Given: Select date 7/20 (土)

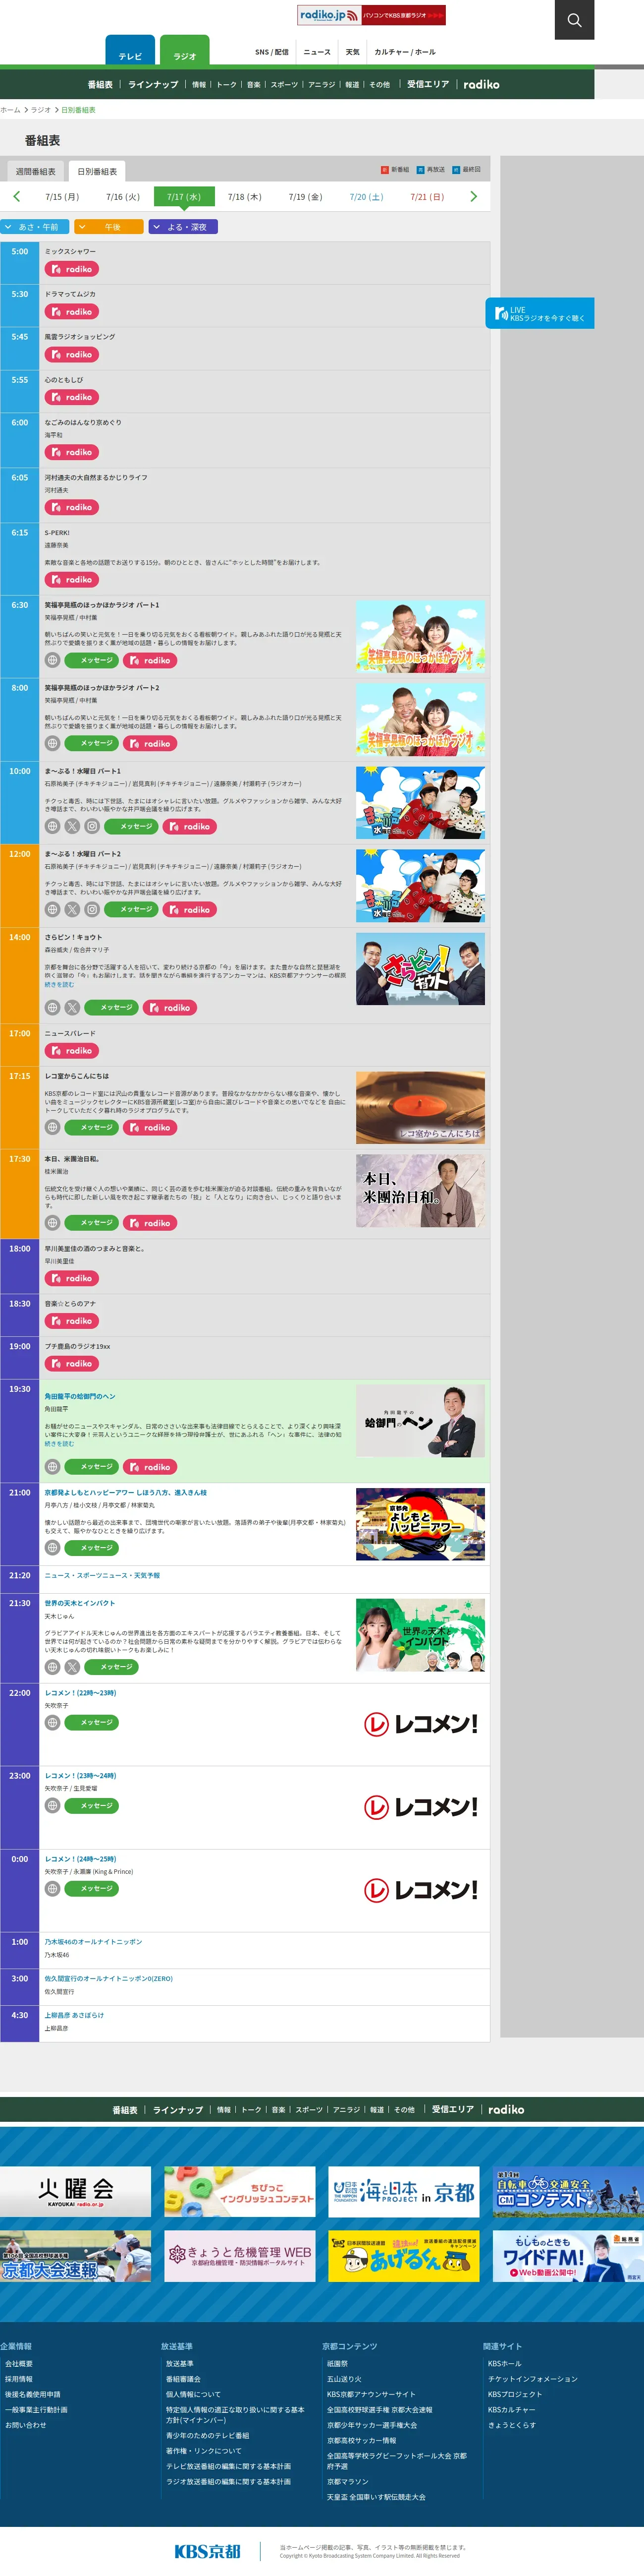Looking at the screenshot, I should 367,196.
